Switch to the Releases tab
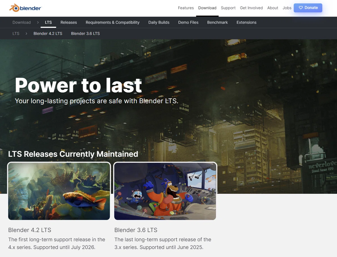This screenshot has height=257, width=337. [x=69, y=22]
